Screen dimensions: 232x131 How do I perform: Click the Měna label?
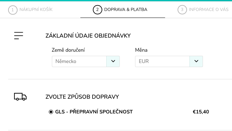[x=141, y=50]
